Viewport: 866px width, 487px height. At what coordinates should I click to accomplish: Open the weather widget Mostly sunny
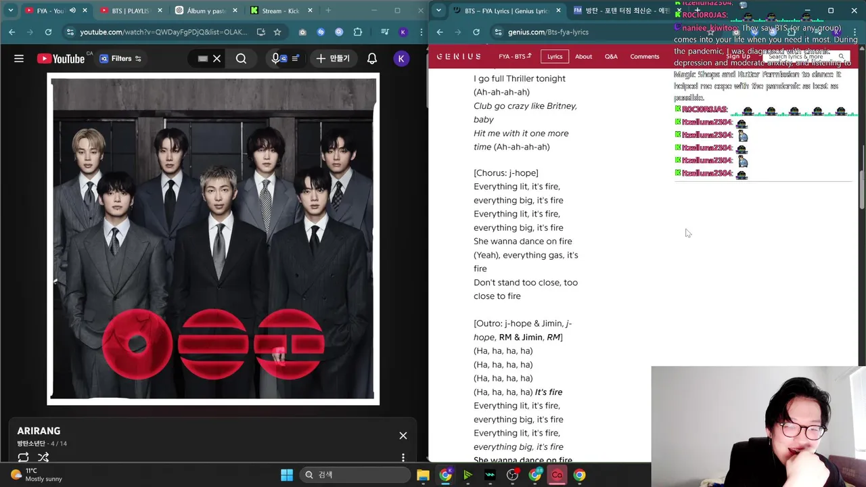(x=37, y=475)
